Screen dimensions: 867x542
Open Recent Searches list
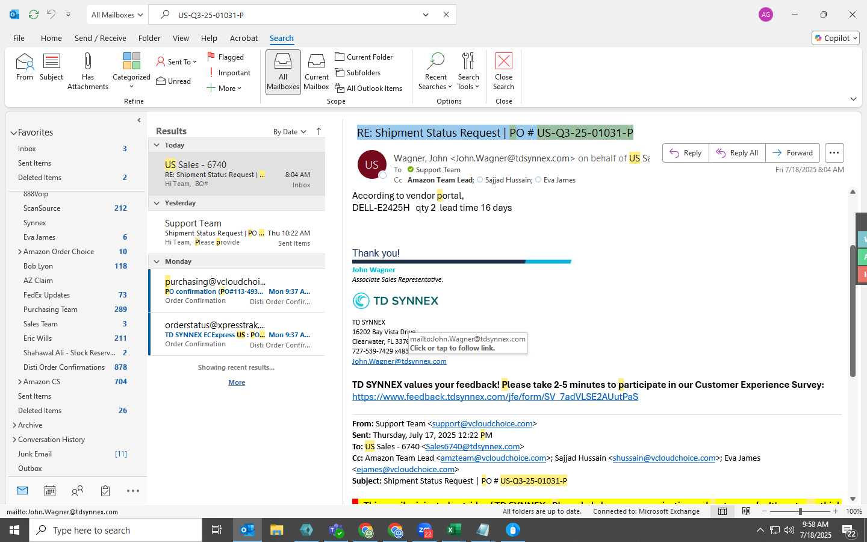pos(435,72)
